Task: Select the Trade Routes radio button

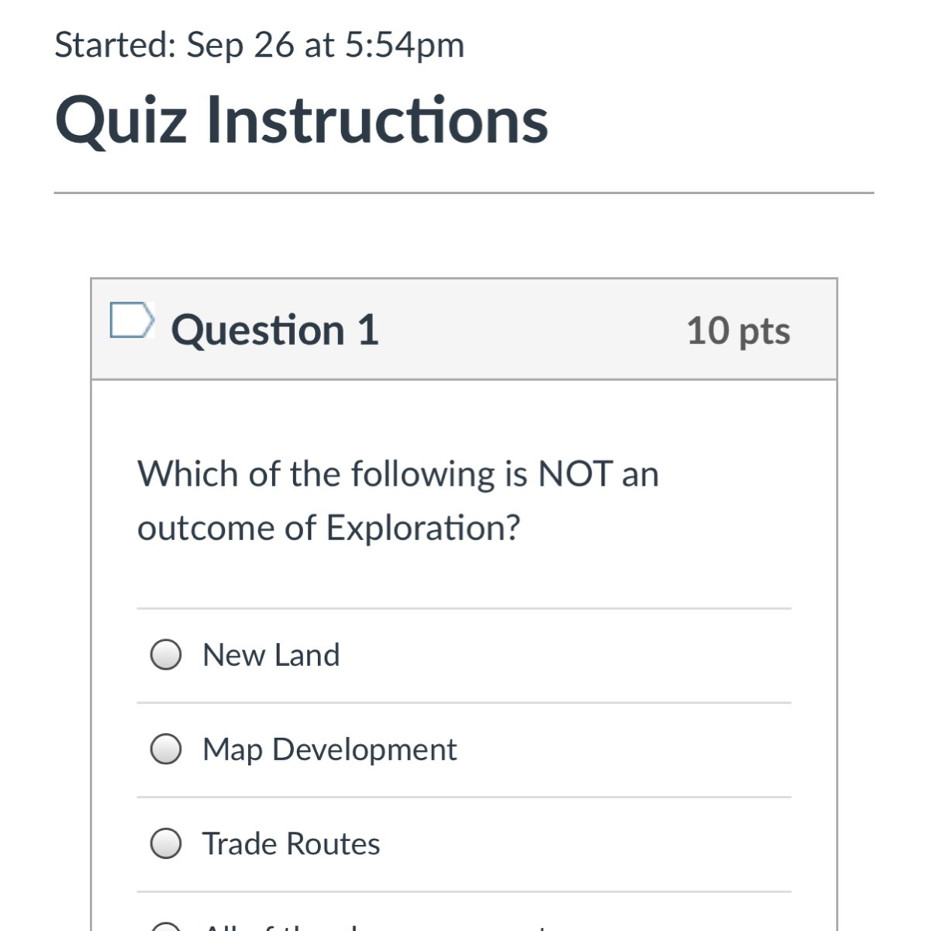Action: [166, 843]
